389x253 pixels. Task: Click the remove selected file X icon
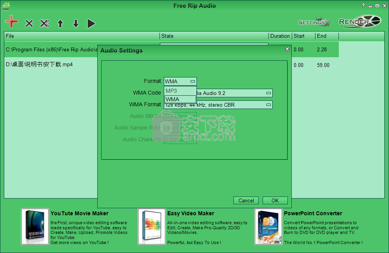click(x=29, y=24)
